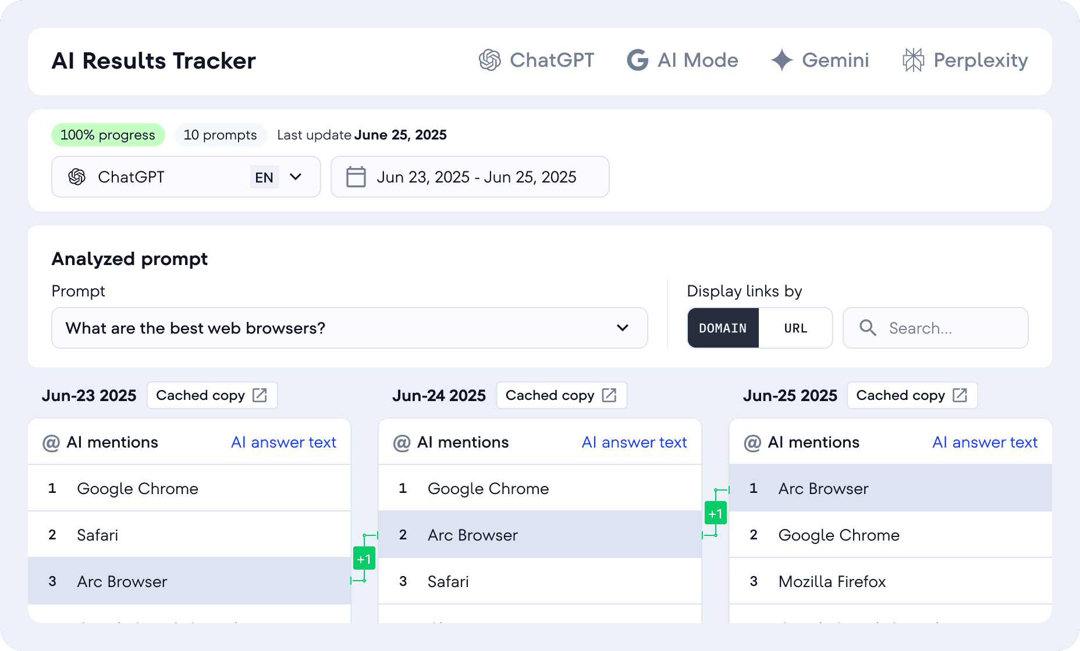Select Arc Browser row ranked 1 in Jun-25
Screen dimensions: 1080x651
[890, 488]
